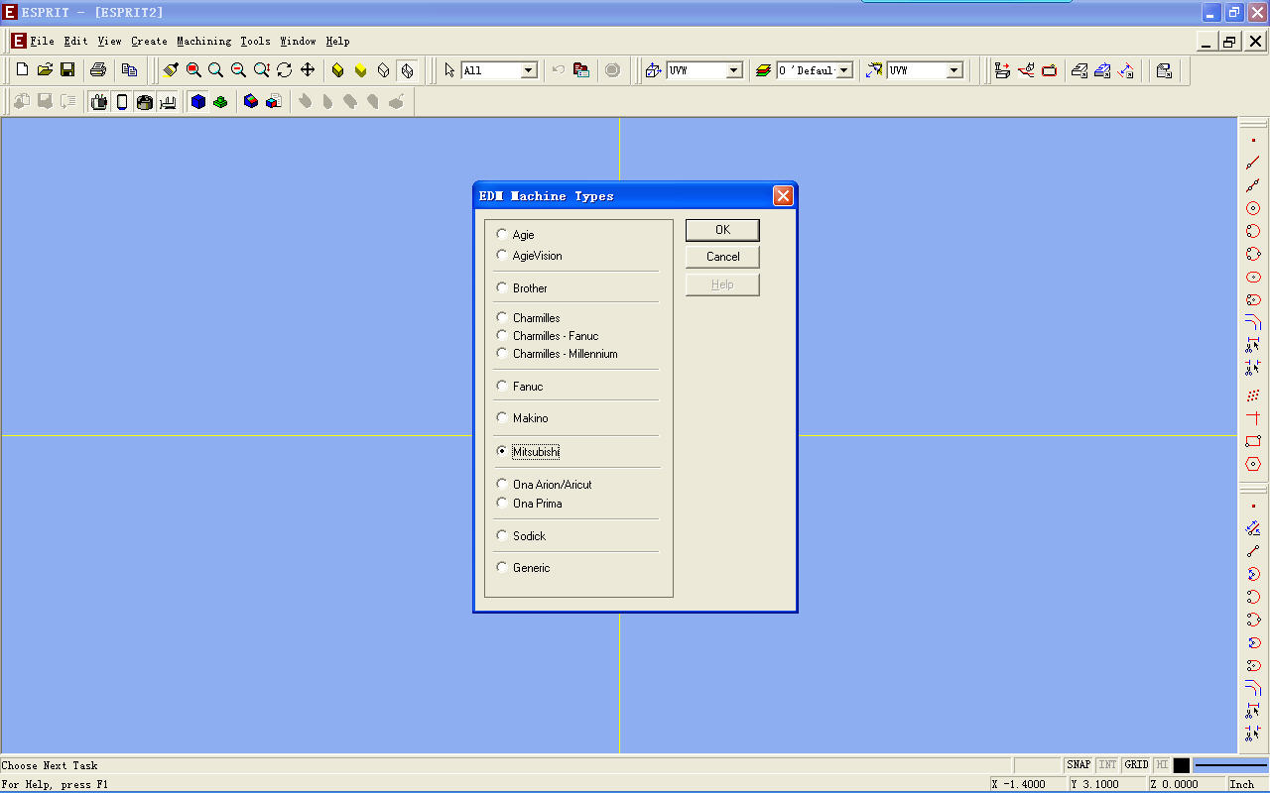1270x793 pixels.
Task: Toggle SNAP mode in status bar
Action: pyautogui.click(x=1079, y=765)
